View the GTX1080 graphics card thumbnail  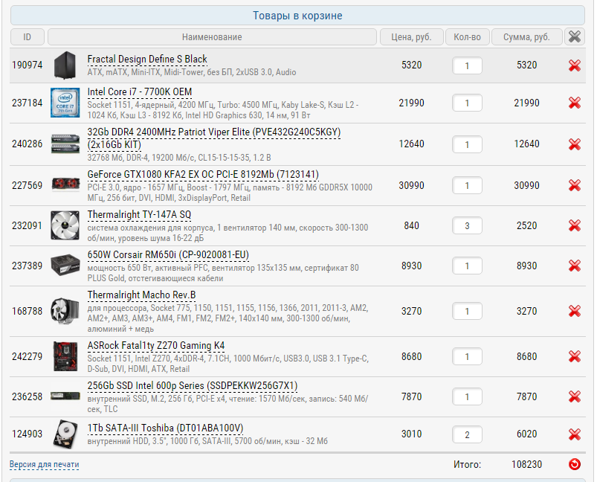point(65,184)
